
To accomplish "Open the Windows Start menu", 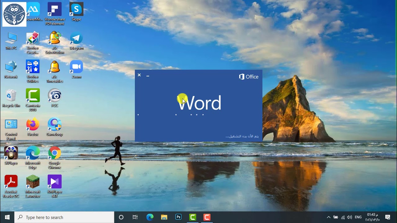I will 7,217.
